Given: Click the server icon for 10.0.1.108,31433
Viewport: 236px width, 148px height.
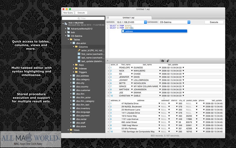Looking at the screenshot, I should 66,24.
